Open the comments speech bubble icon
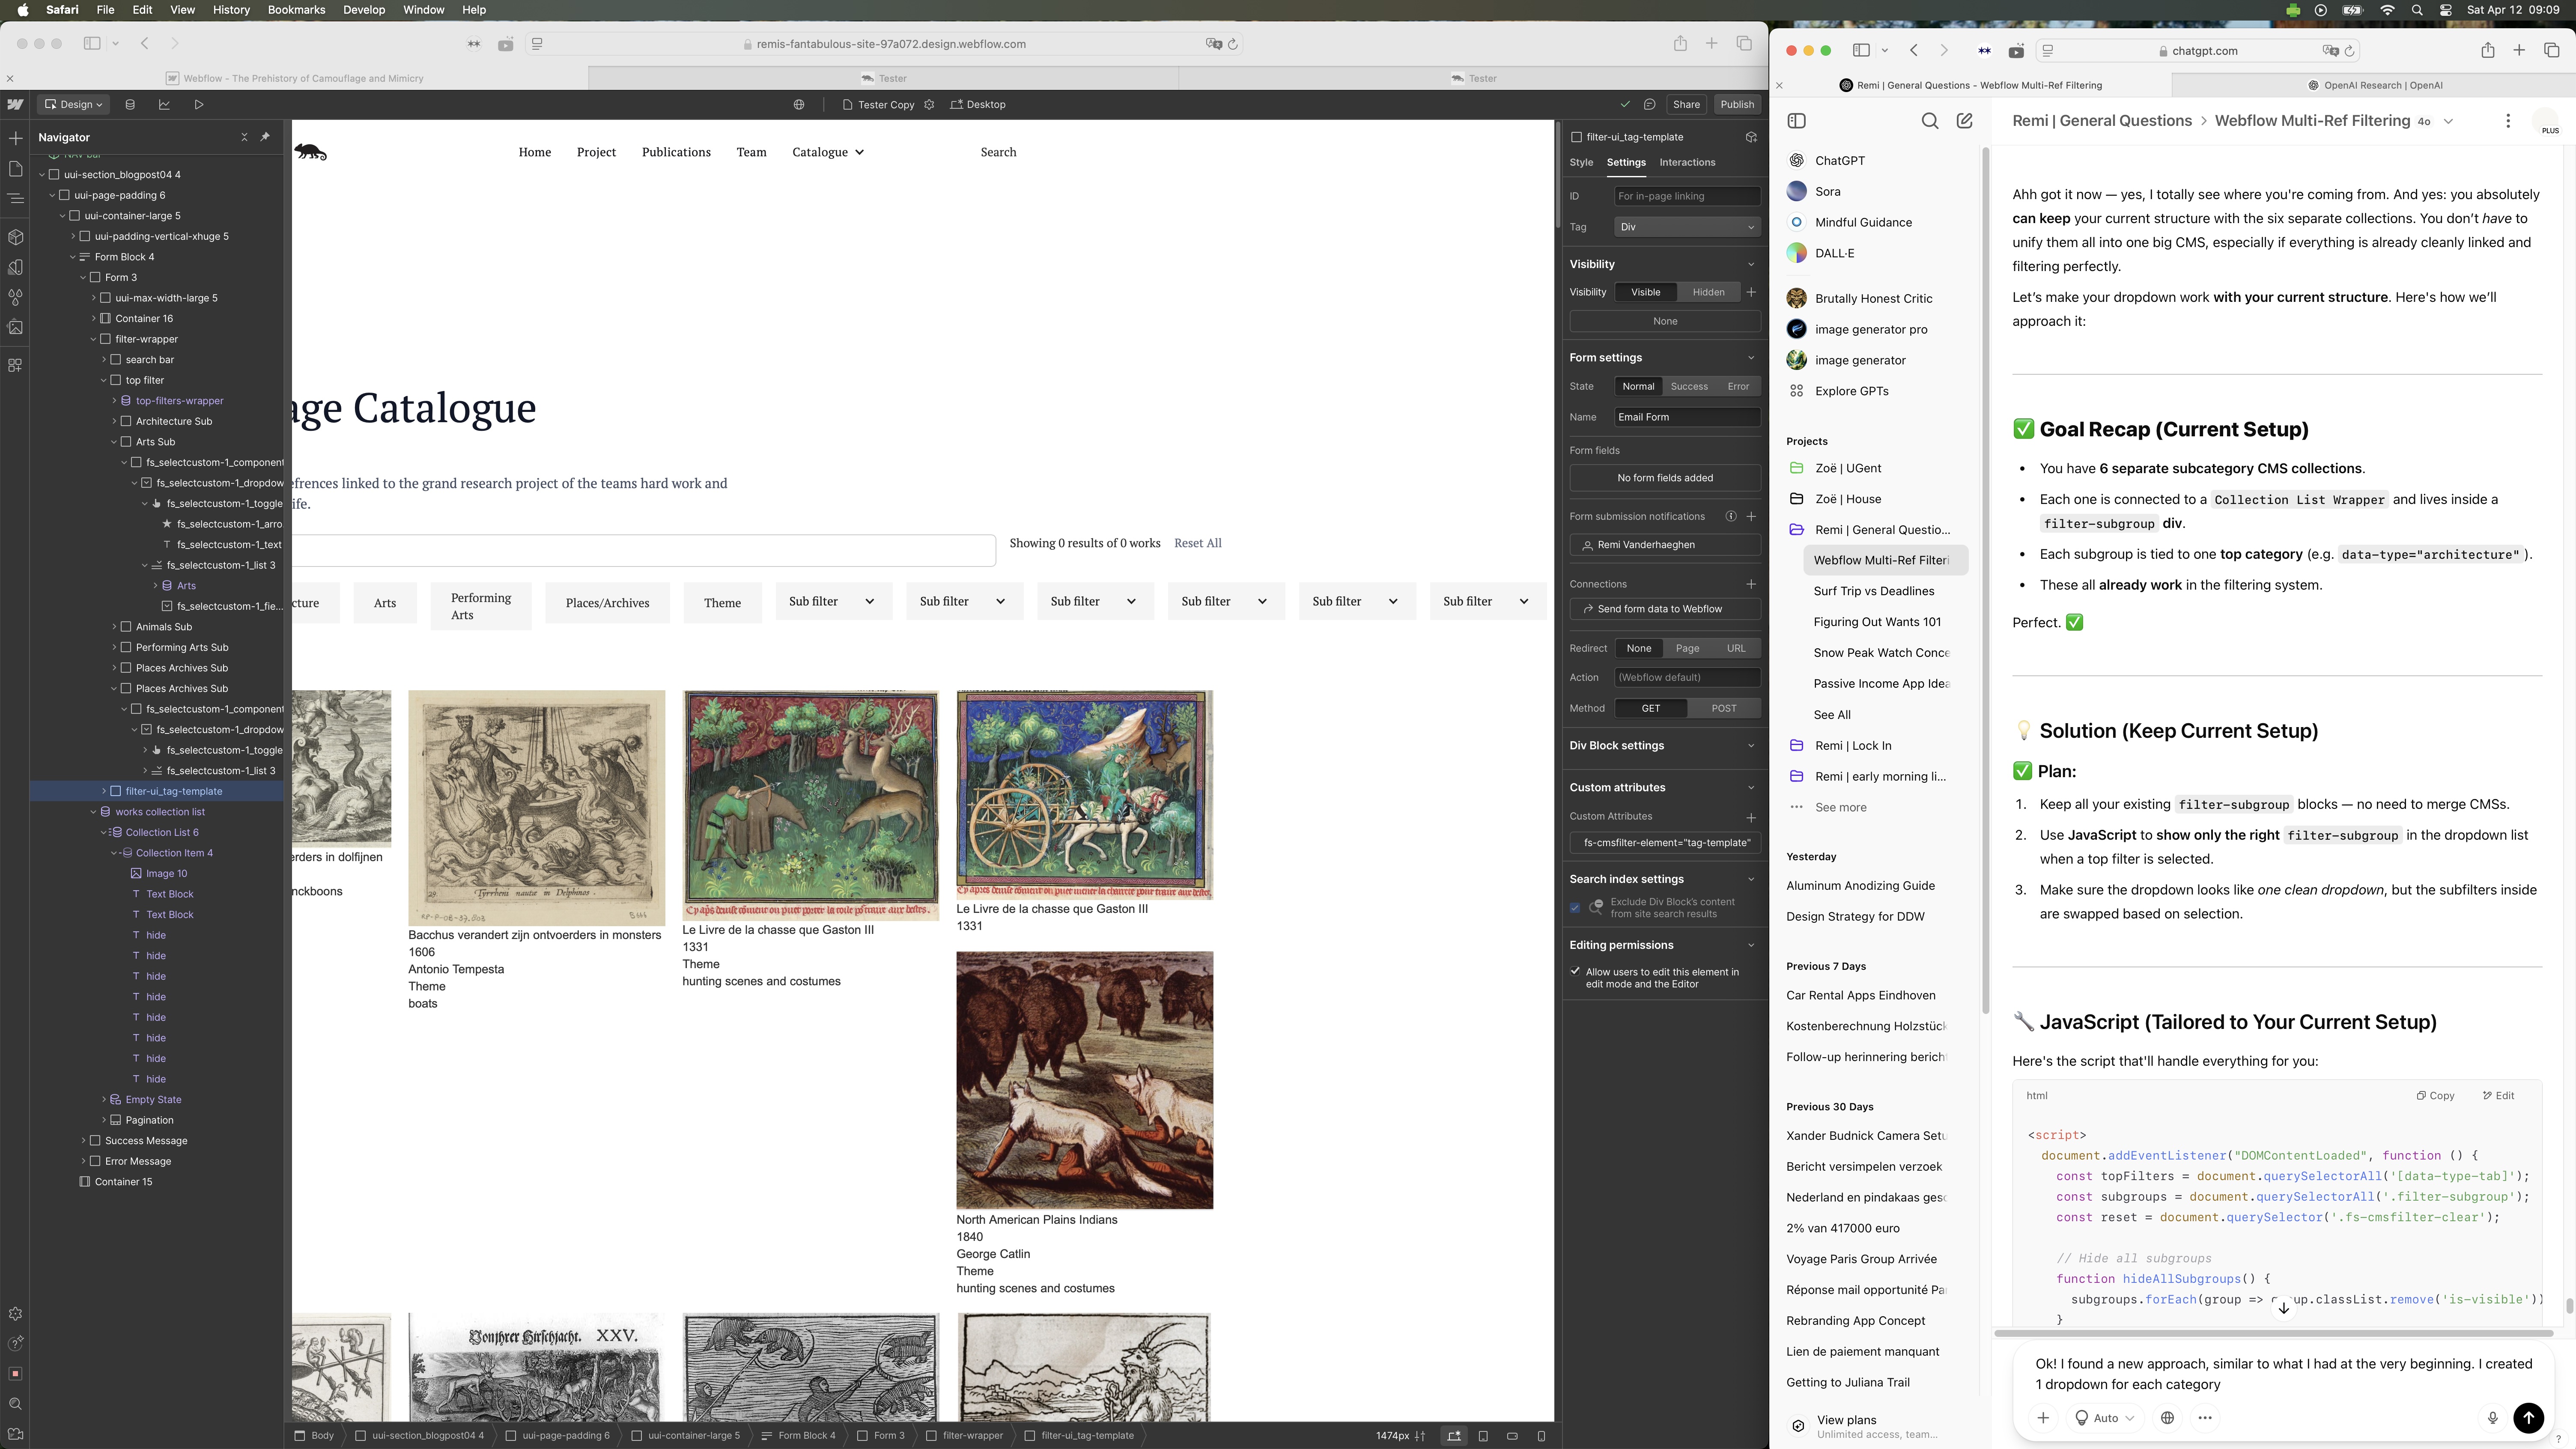The image size is (2576, 1449). pyautogui.click(x=1650, y=104)
